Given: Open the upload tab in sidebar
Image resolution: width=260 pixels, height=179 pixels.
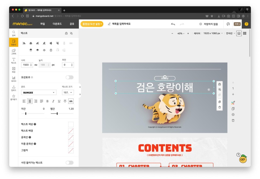Looking at the screenshot, I should pos(14,88).
